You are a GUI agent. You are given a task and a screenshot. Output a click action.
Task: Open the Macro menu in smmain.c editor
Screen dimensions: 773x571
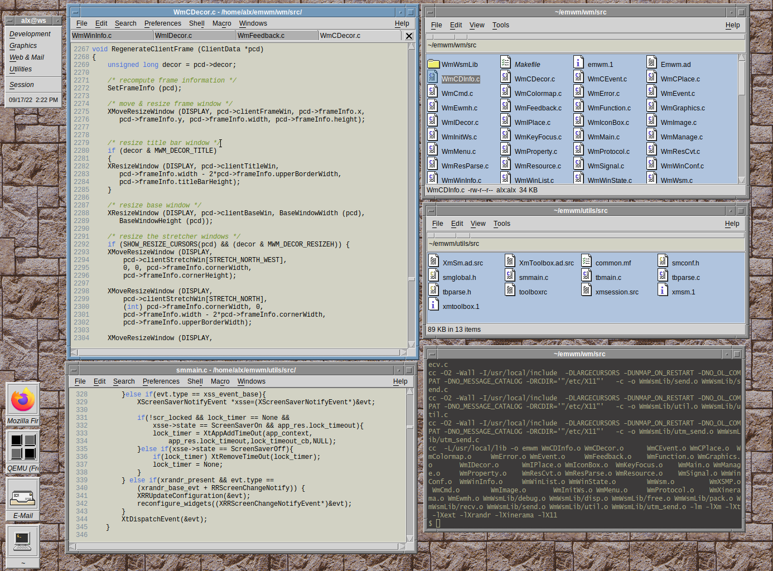[220, 381]
